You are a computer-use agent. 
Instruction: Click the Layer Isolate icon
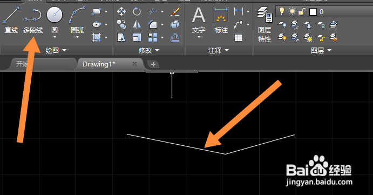point(295,24)
